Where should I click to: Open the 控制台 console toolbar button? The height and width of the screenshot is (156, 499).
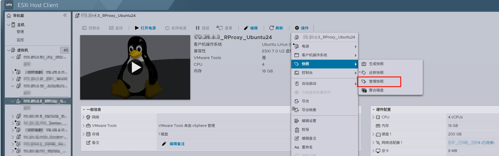click(x=91, y=28)
